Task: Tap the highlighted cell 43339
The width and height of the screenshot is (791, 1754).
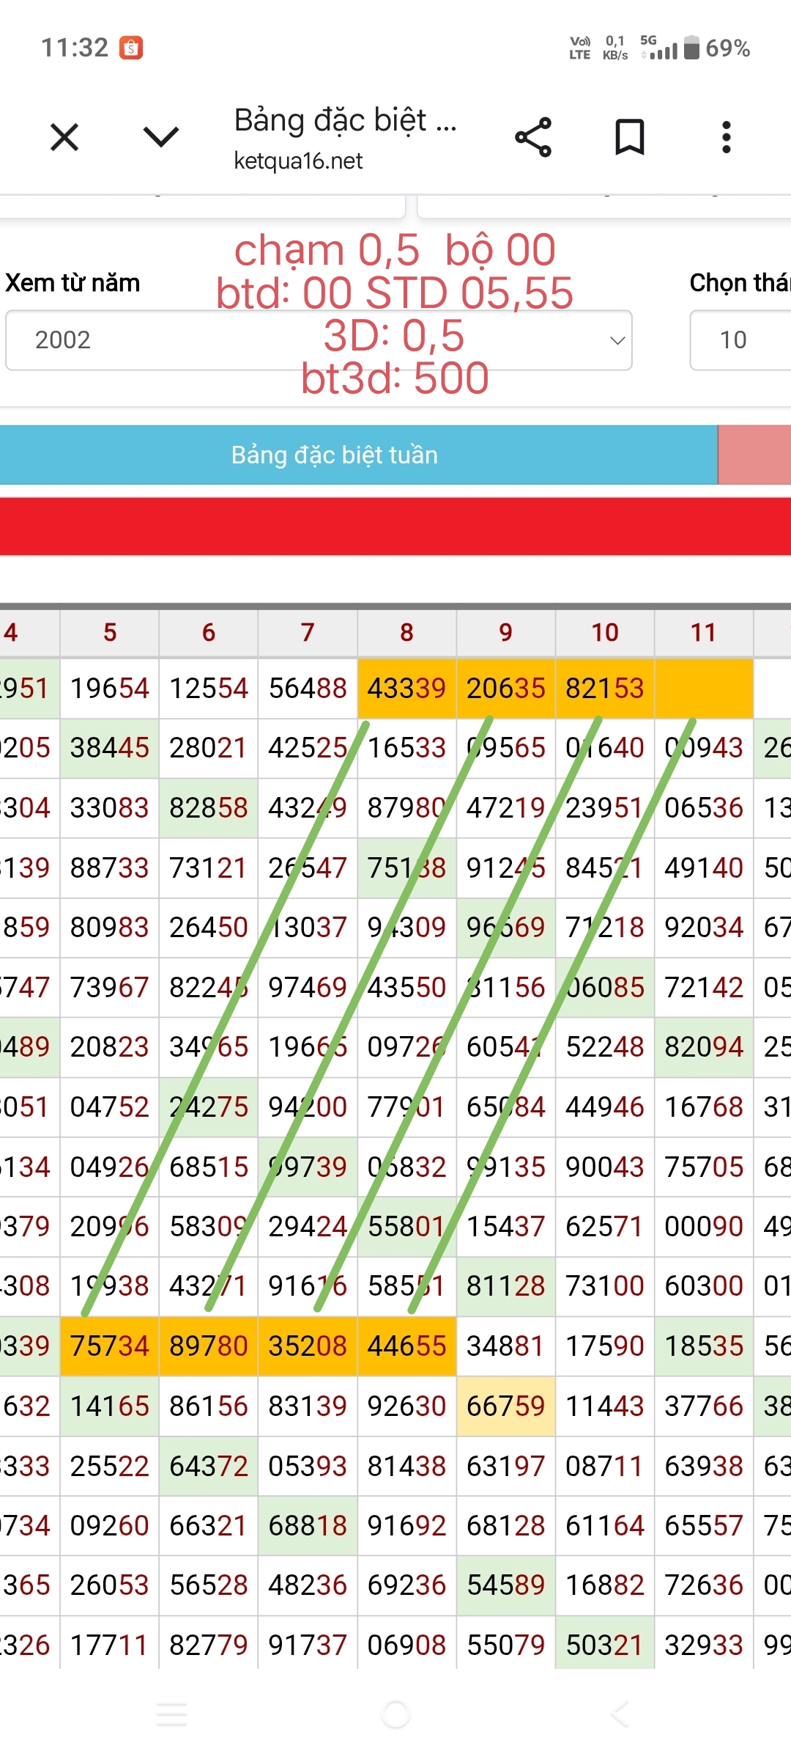Action: coord(406,688)
